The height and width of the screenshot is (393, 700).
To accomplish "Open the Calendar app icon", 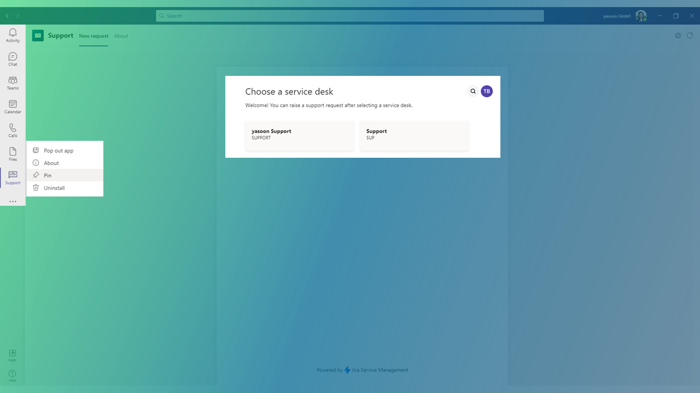I will tap(13, 107).
